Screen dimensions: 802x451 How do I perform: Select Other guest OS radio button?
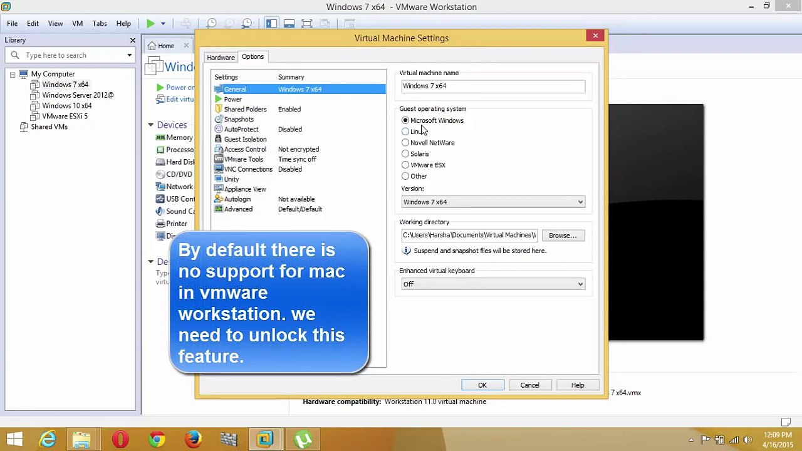tap(405, 177)
